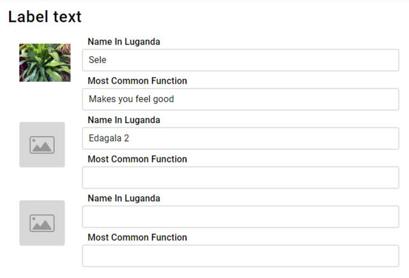This screenshot has width=409, height=278.
Task: Select image placeholder beside Edagala 2 entry
Action: (x=42, y=145)
